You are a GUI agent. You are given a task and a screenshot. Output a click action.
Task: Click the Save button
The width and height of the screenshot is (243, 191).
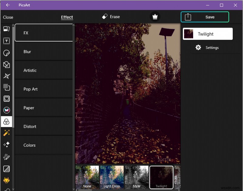click(x=205, y=17)
